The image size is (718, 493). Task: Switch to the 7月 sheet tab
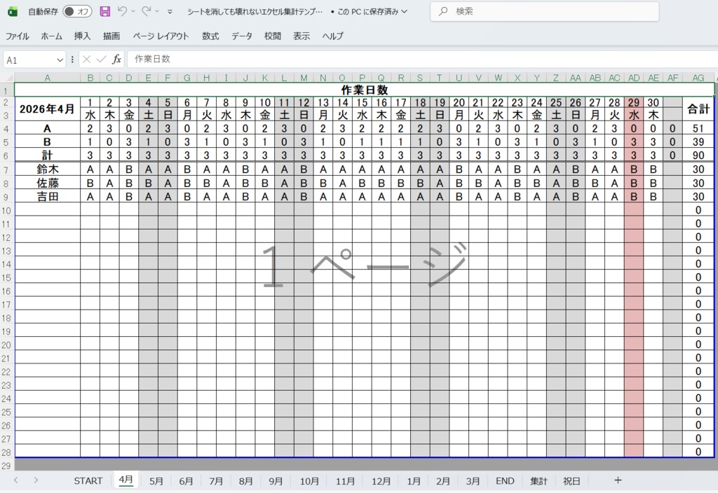point(216,481)
